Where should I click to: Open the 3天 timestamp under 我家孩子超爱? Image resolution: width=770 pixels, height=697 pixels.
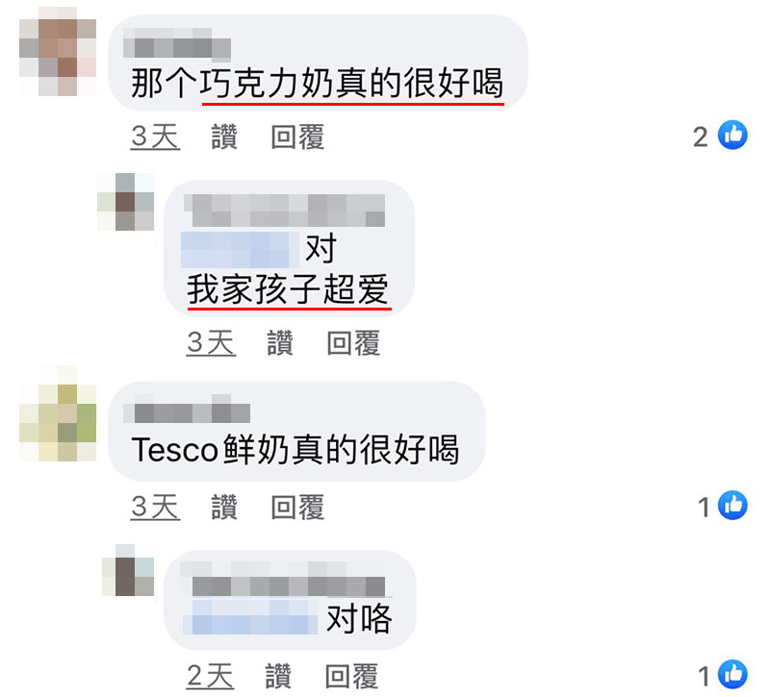tap(211, 342)
